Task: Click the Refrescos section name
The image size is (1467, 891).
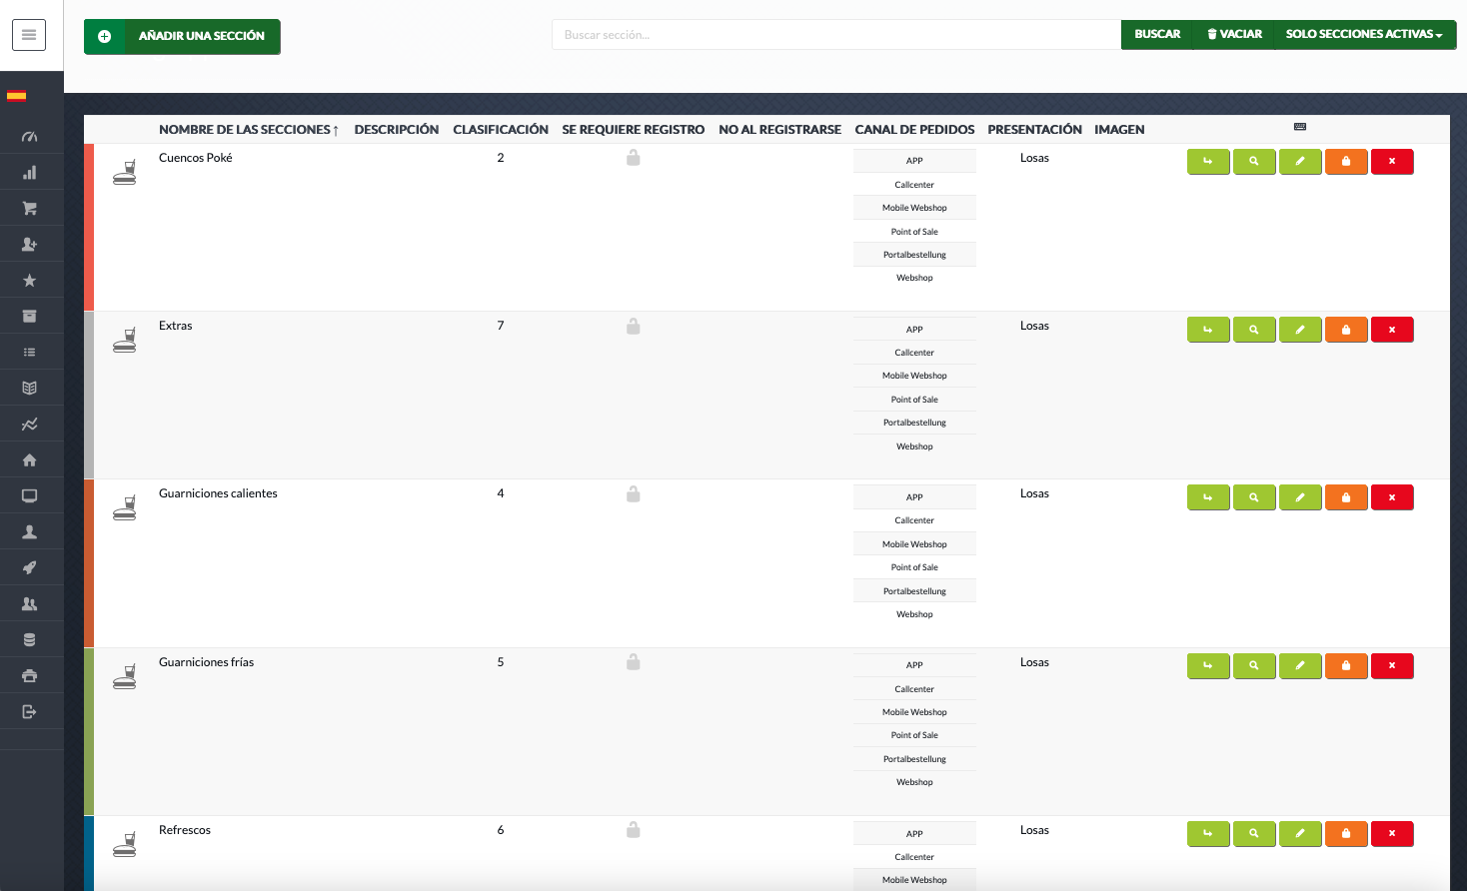Action: 185,830
